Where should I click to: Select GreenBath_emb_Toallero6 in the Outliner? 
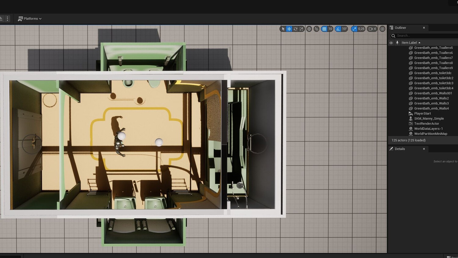pos(433,53)
